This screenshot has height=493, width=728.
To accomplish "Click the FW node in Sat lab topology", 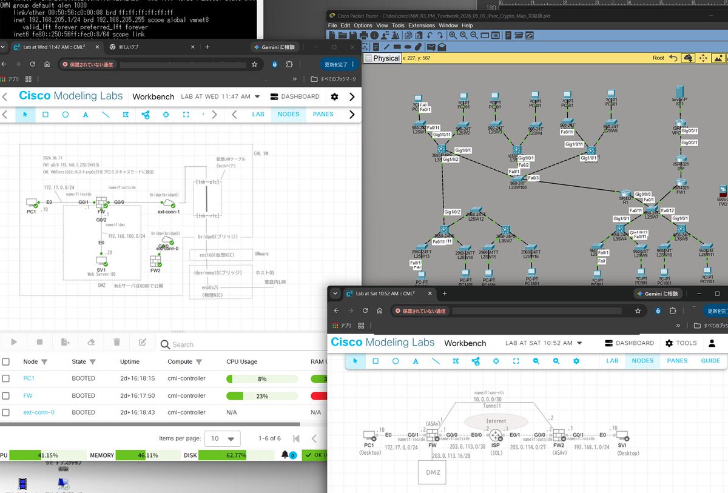I will pos(432,435).
